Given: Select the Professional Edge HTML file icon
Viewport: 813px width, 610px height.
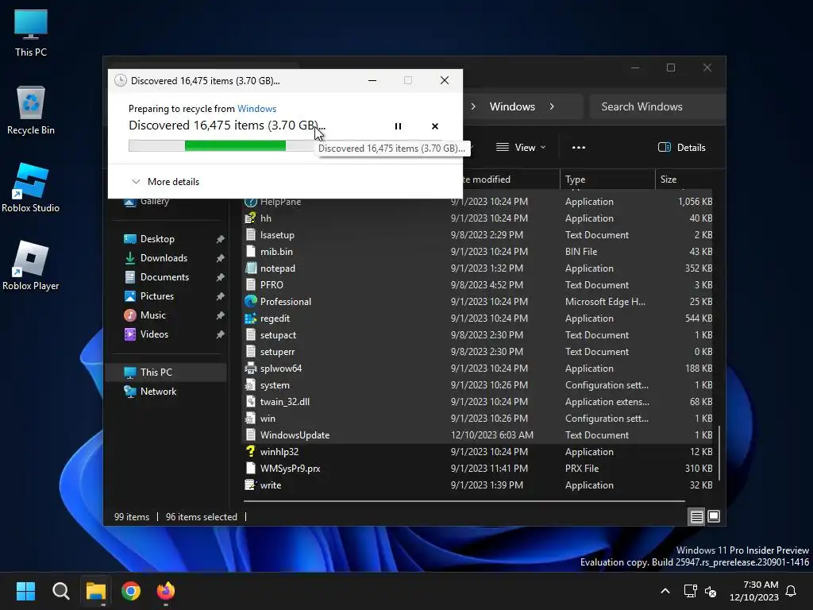Looking at the screenshot, I should pos(250,301).
